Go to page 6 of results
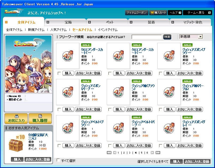This screenshot has height=168, width=215. [x=147, y=153]
